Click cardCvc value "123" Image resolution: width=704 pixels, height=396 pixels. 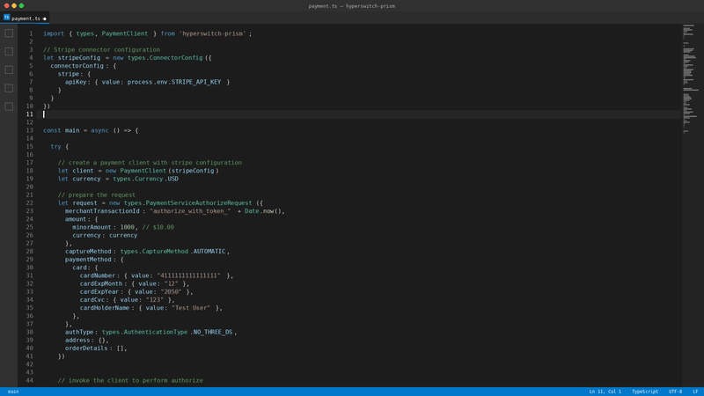click(x=155, y=300)
